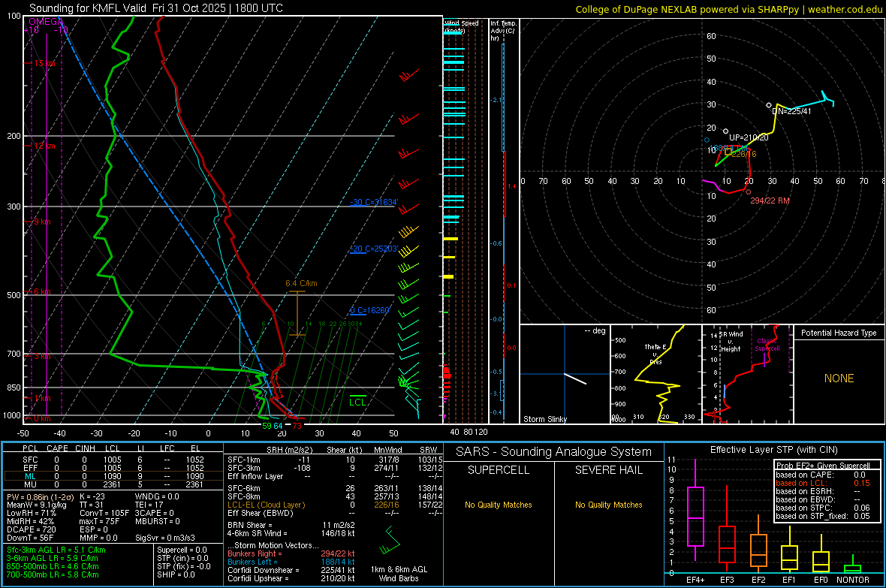Click the magenta Classic Supercell label

click(x=767, y=345)
